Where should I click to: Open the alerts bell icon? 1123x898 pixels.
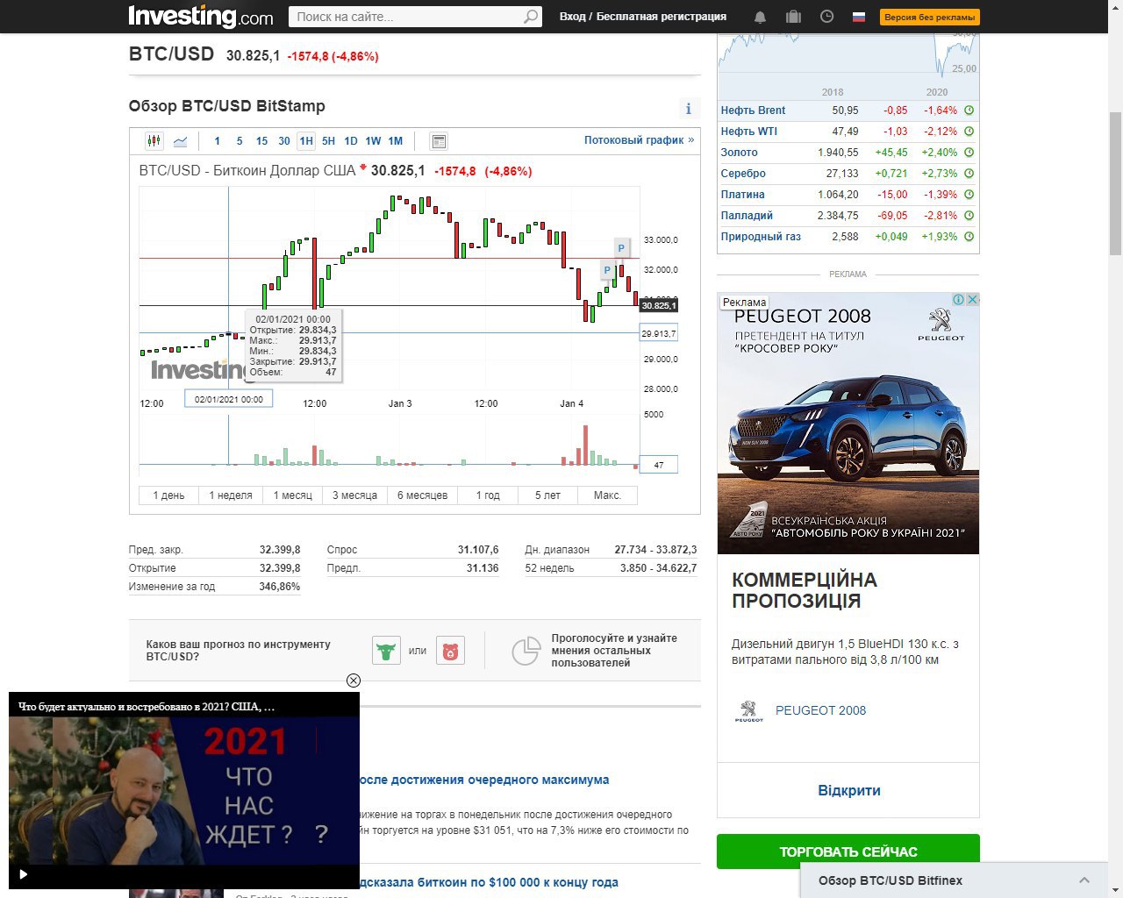pos(760,17)
